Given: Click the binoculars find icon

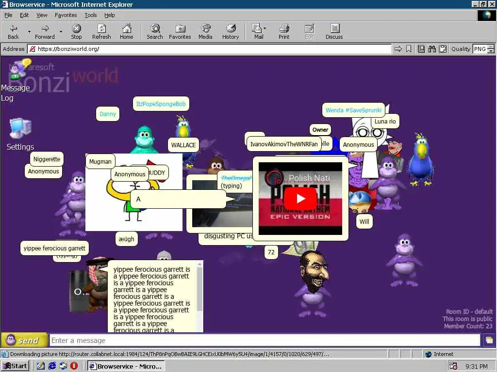Looking at the screenshot, I should [431, 49].
